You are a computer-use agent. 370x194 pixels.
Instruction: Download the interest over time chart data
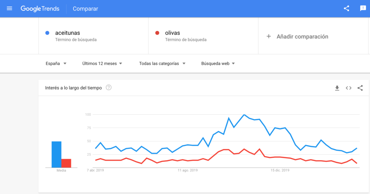tap(337, 88)
